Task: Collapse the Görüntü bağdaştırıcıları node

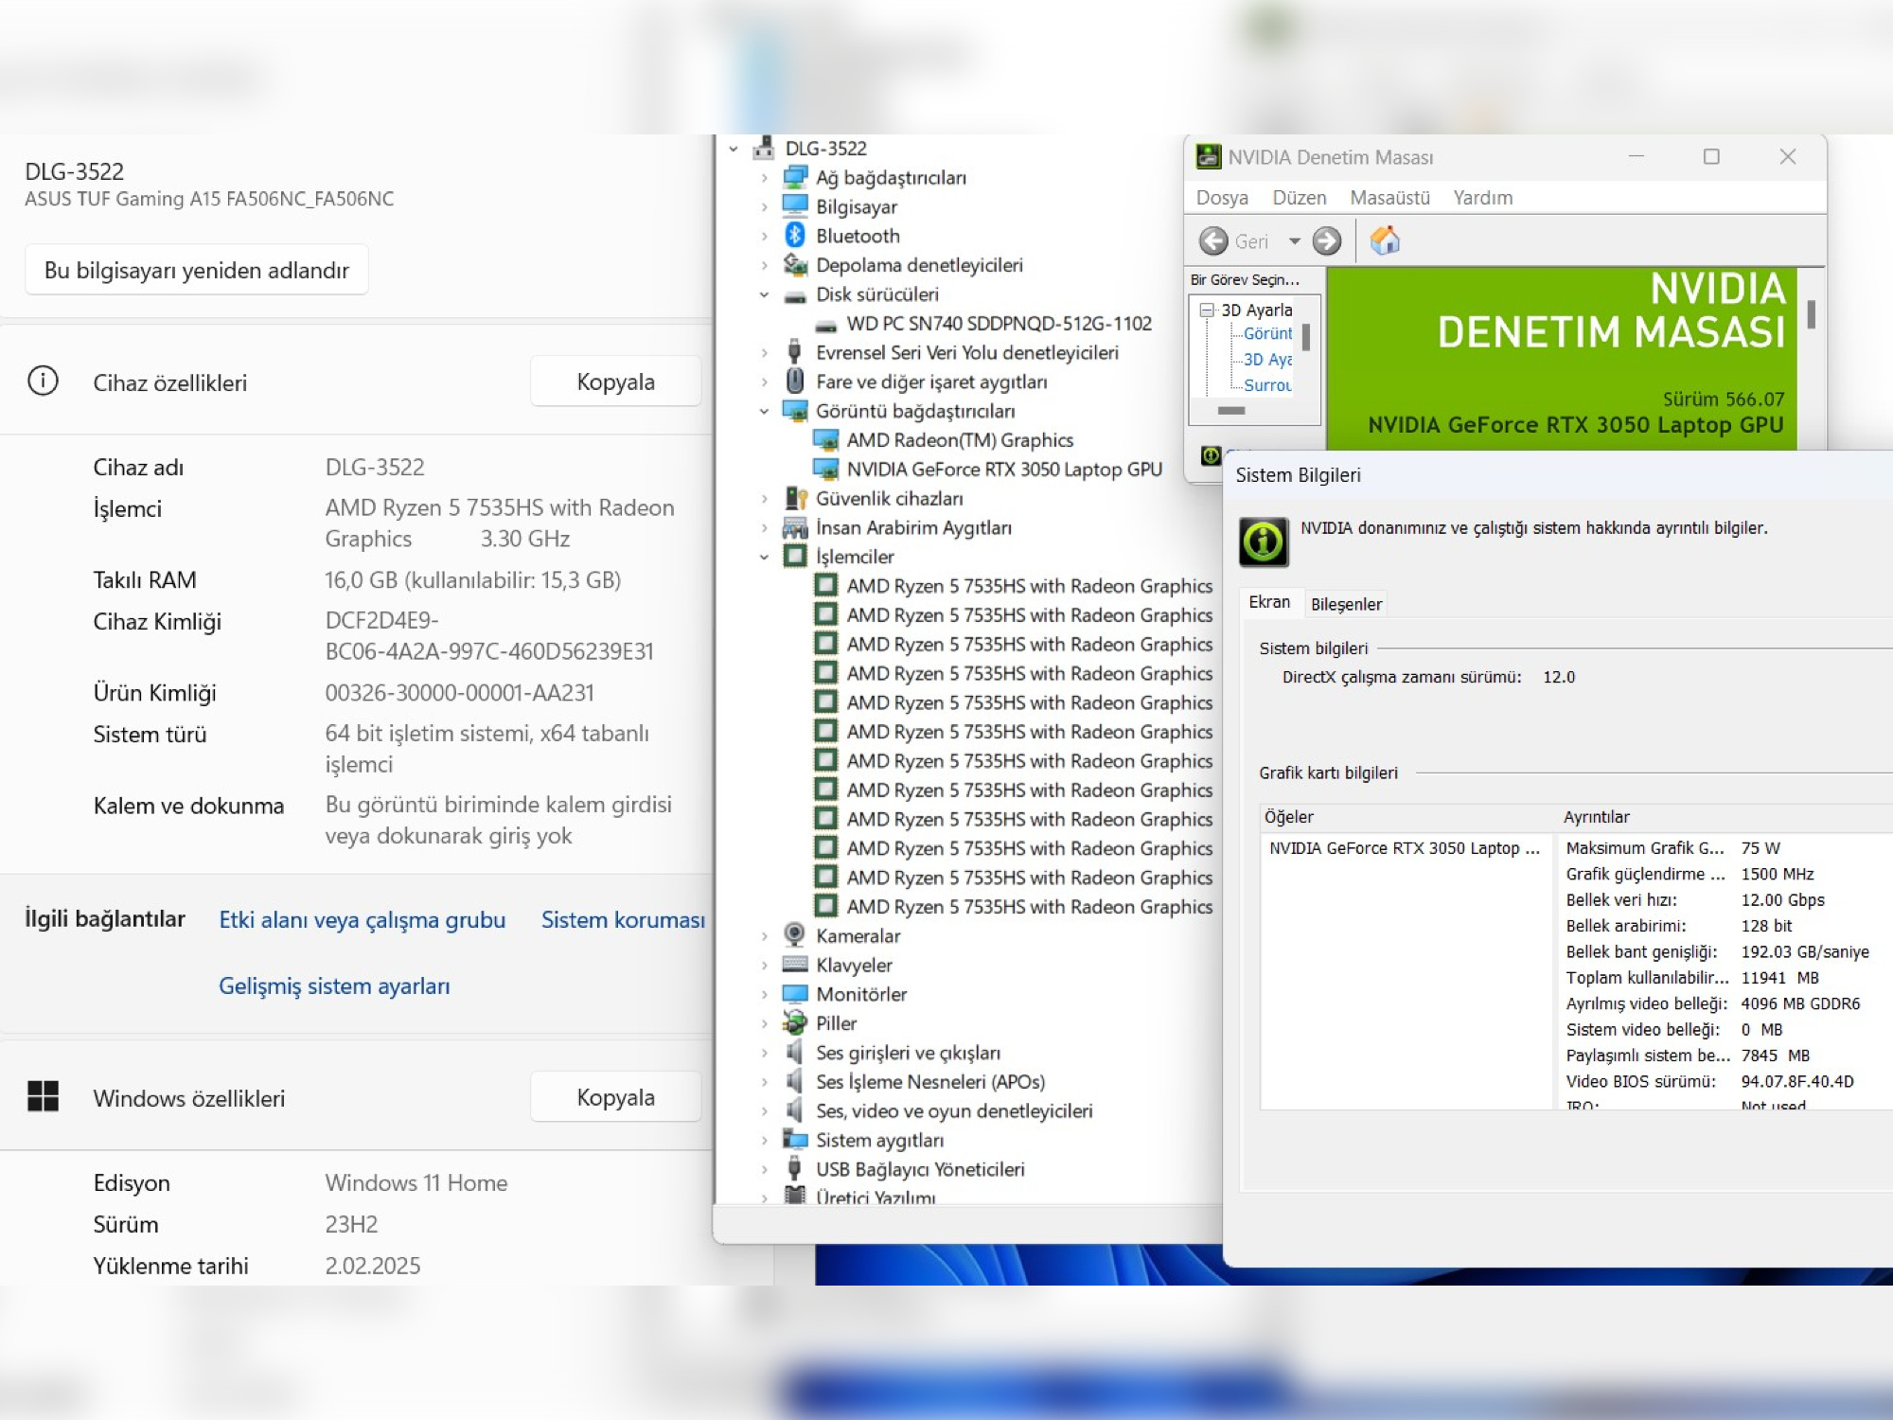Action: tap(765, 411)
